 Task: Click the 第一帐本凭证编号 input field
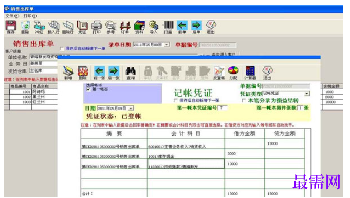[223, 108]
